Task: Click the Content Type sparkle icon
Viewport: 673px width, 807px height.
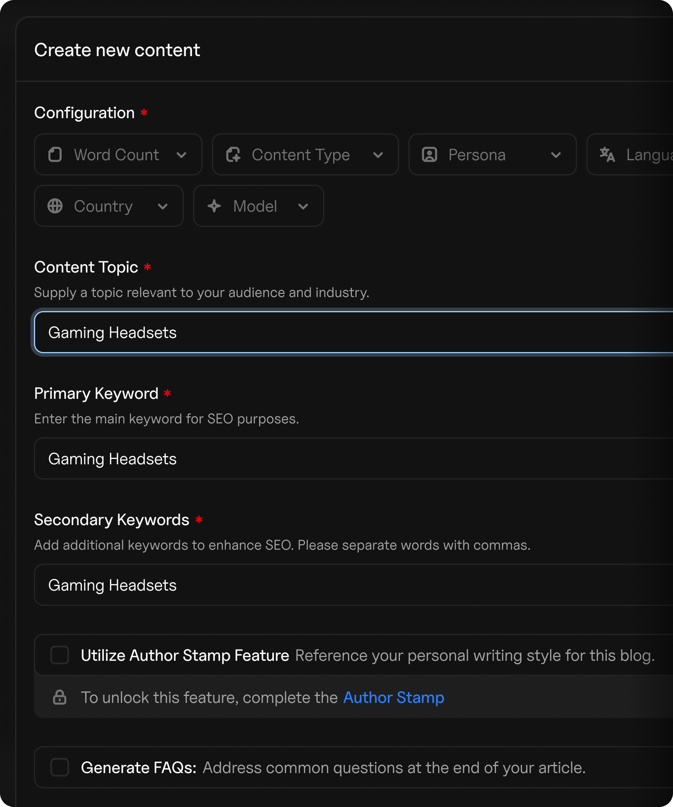Action: pyautogui.click(x=233, y=155)
